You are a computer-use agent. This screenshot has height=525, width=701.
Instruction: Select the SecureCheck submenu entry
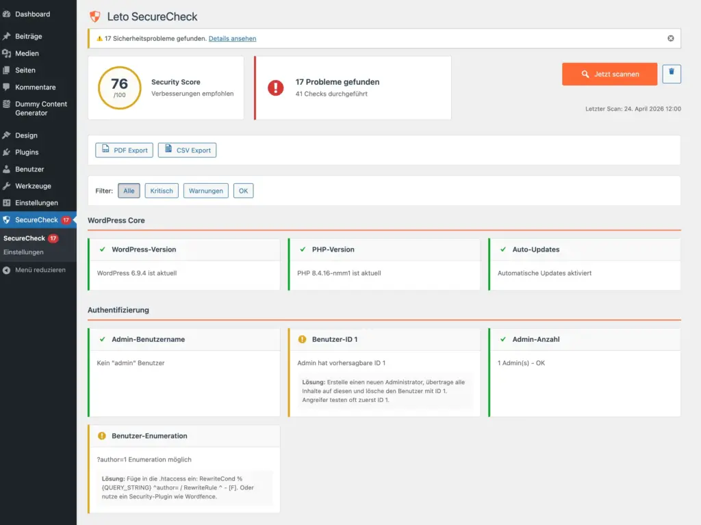(x=24, y=239)
